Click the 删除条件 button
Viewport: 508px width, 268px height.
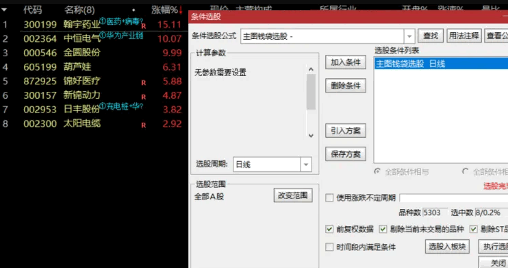click(346, 86)
